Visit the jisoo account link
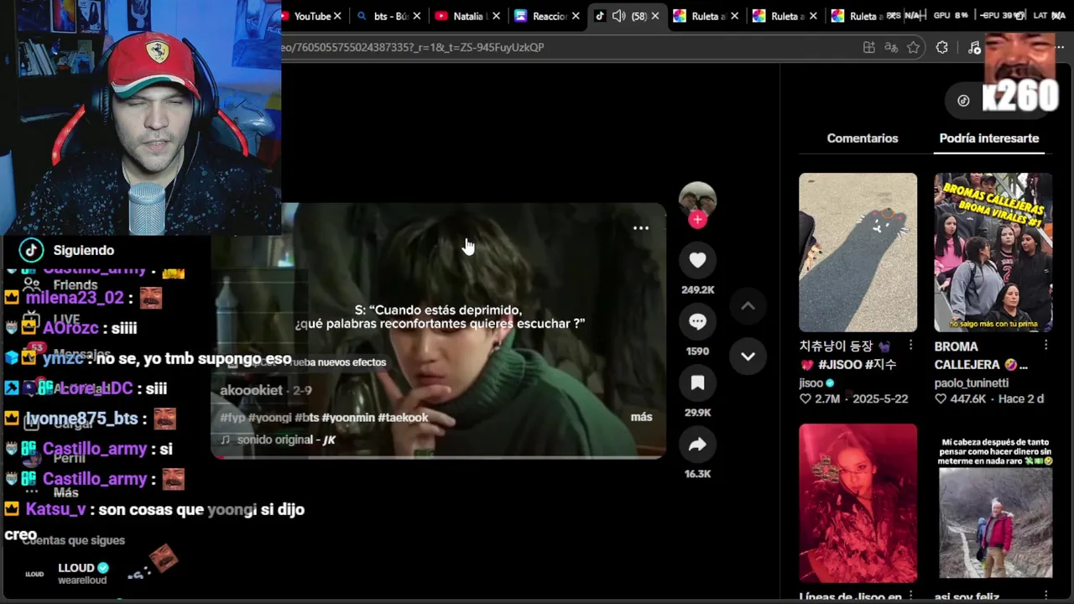 point(811,383)
